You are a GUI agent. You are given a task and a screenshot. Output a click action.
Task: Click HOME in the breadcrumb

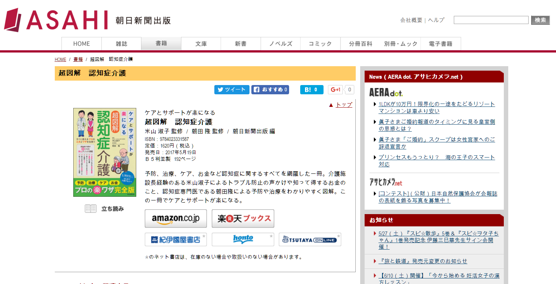pyautogui.click(x=60, y=60)
